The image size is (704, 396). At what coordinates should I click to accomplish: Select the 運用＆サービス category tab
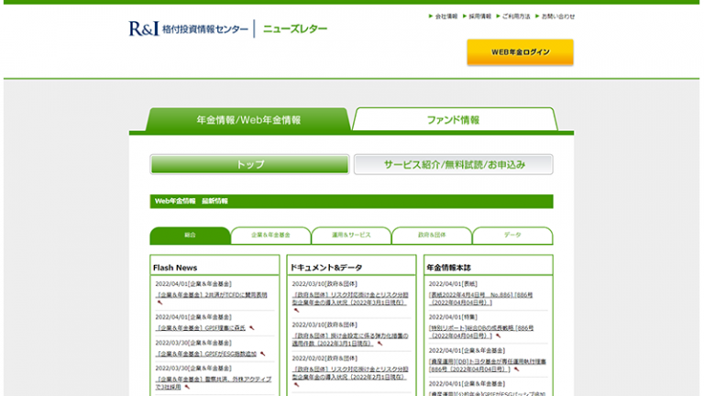351,236
